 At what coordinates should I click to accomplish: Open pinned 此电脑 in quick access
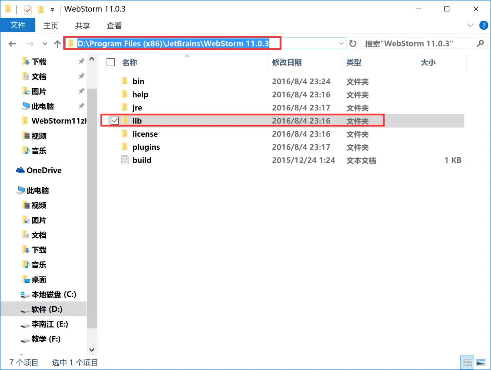click(x=43, y=106)
